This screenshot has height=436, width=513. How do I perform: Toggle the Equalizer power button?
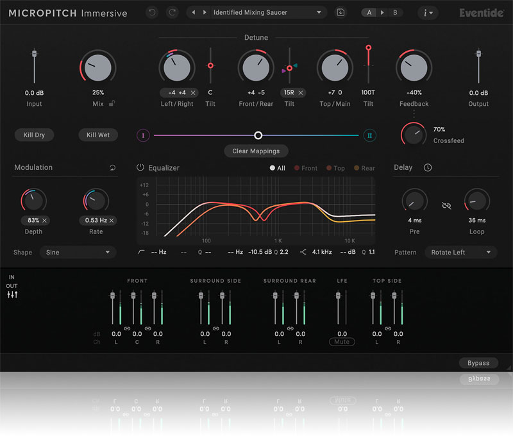coord(140,168)
